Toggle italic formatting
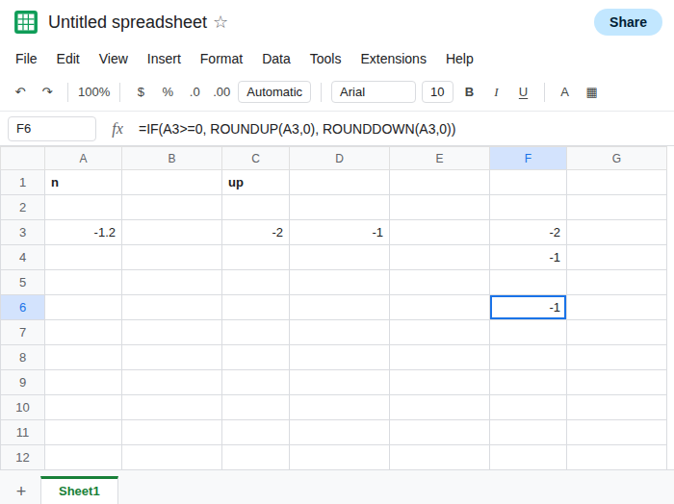The height and width of the screenshot is (504, 674). (496, 92)
